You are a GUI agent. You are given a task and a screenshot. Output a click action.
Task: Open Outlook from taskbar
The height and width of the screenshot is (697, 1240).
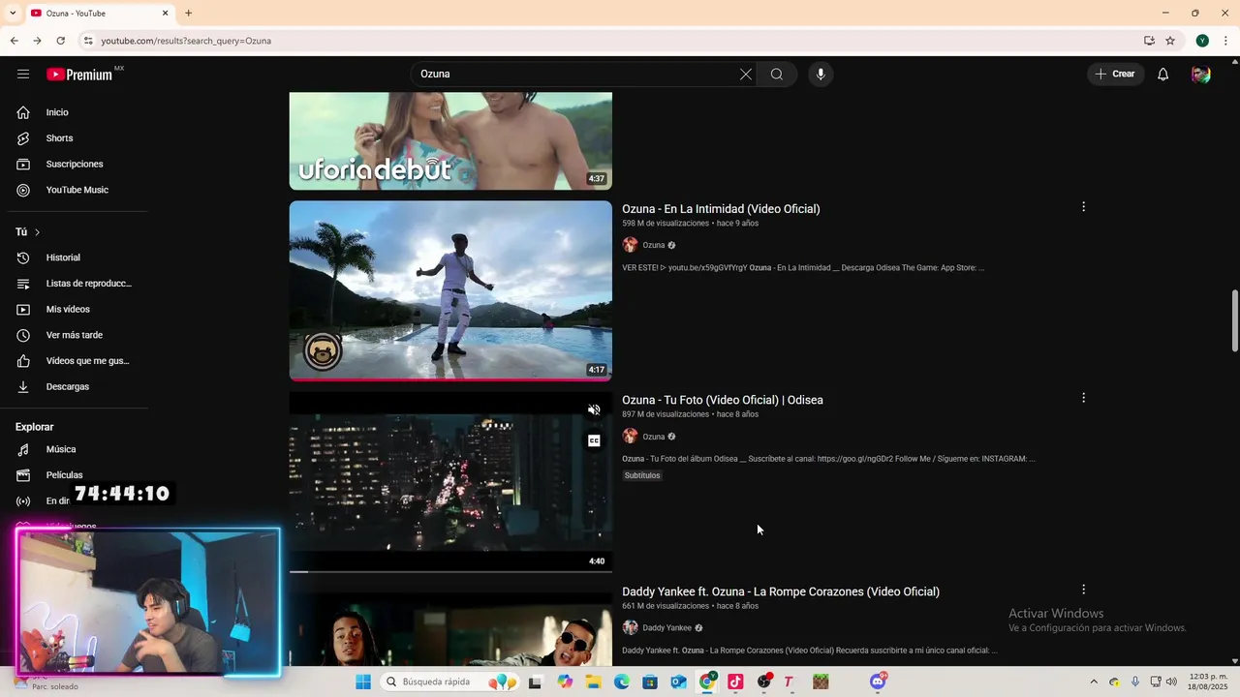pyautogui.click(x=679, y=682)
